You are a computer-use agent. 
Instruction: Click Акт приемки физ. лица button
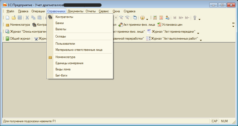point(137,25)
